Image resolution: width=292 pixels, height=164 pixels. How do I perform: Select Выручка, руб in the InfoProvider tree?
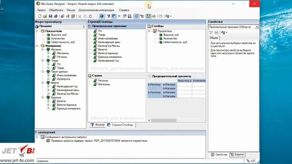pyautogui.click(x=59, y=35)
